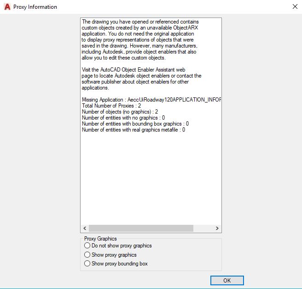This screenshot has width=302, height=289.
Task: Click the horizontal scrollbar right arrow
Action: [217, 228]
